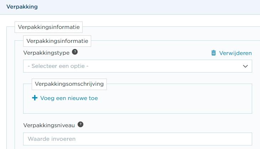The width and height of the screenshot is (260, 149).
Task: Open the 'Selecteer een optie' combo box
Action: (x=137, y=66)
